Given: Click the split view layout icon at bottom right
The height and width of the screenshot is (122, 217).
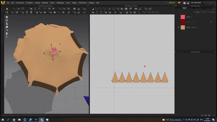Looking at the screenshot, I should tap(202, 115).
